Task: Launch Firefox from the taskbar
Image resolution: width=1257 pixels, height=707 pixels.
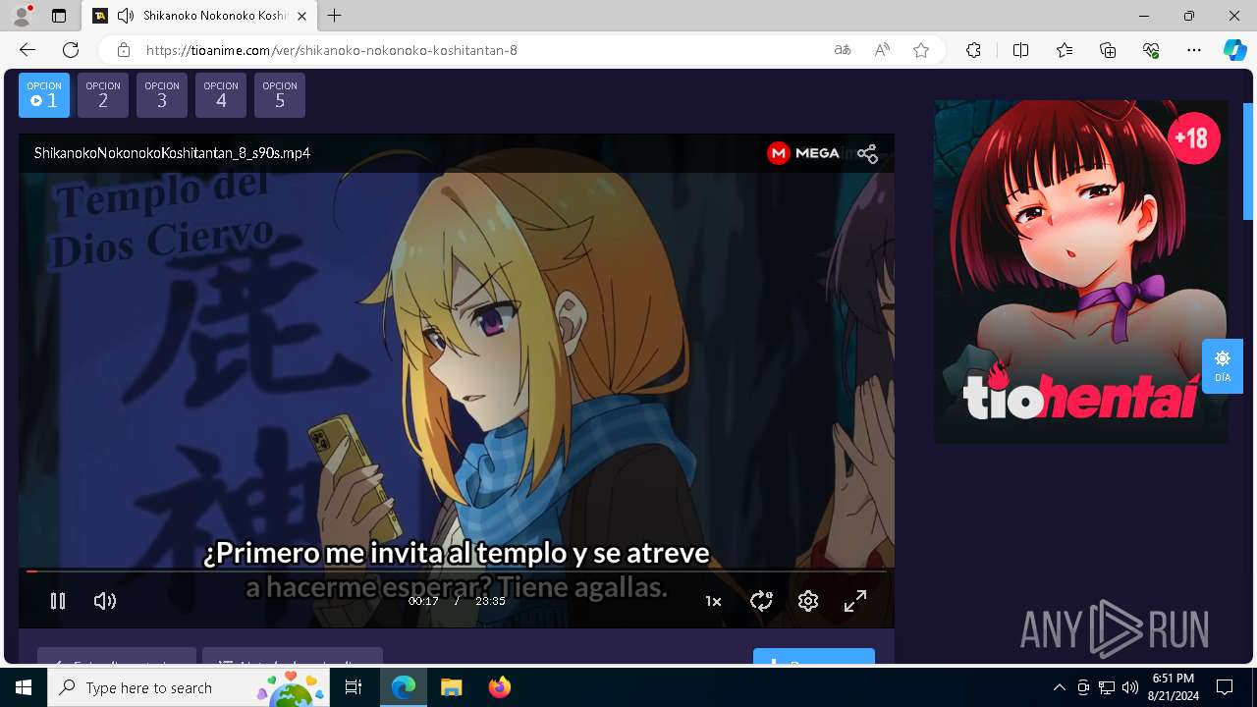Action: tap(499, 687)
